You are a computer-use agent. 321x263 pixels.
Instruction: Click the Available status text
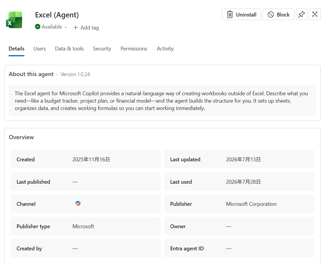click(x=52, y=27)
